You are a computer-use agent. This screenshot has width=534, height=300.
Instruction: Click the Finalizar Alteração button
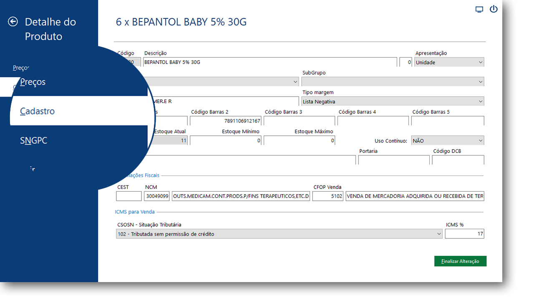coord(460,261)
